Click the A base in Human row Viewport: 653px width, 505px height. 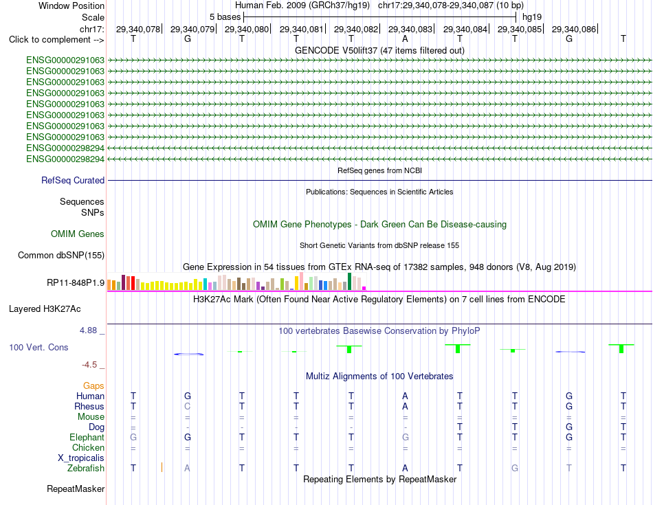(x=405, y=396)
